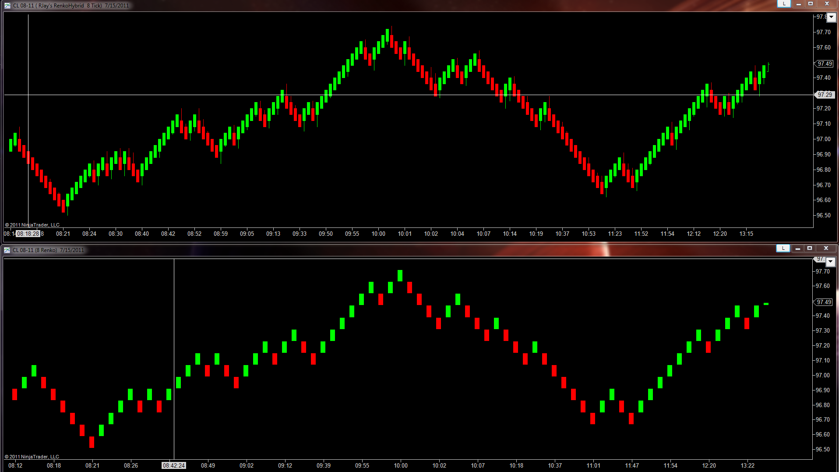The height and width of the screenshot is (472, 839).
Task: Open the price axis dropdown arrow on top chart
Action: [x=831, y=18]
